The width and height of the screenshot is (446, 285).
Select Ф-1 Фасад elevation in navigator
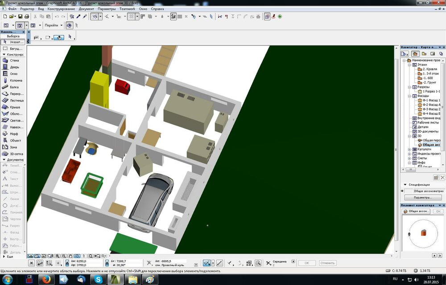coord(431,100)
